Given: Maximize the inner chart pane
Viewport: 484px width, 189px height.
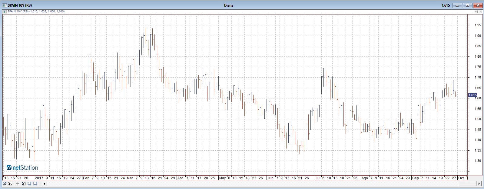Looking at the screenshot, I should click(x=476, y=11).
